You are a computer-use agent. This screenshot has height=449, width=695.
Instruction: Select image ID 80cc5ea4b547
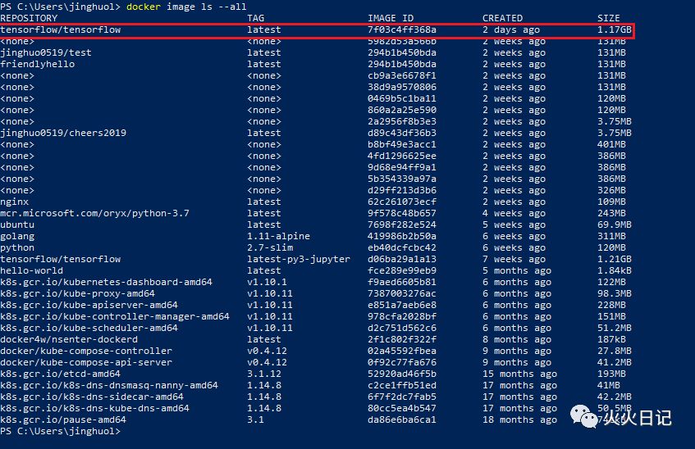(402, 408)
